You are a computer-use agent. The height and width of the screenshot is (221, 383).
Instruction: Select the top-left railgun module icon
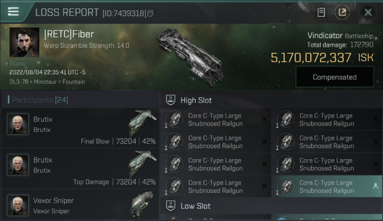pyautogui.click(x=174, y=120)
